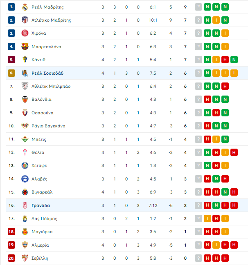Click the rank 6 gold position badge
This screenshot has width=248, height=265.
[11, 73]
